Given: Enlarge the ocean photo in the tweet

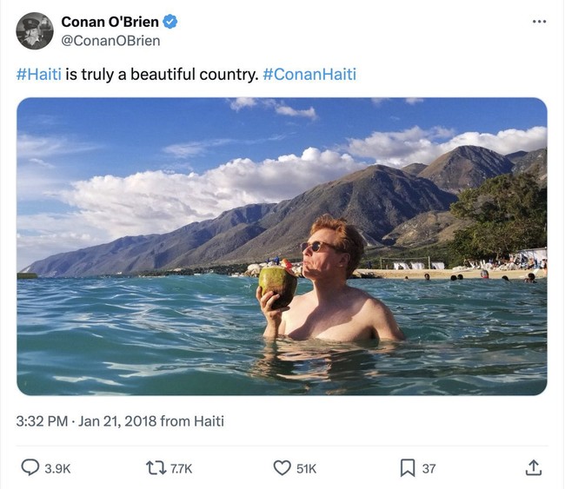Looking at the screenshot, I should click(x=282, y=246).
